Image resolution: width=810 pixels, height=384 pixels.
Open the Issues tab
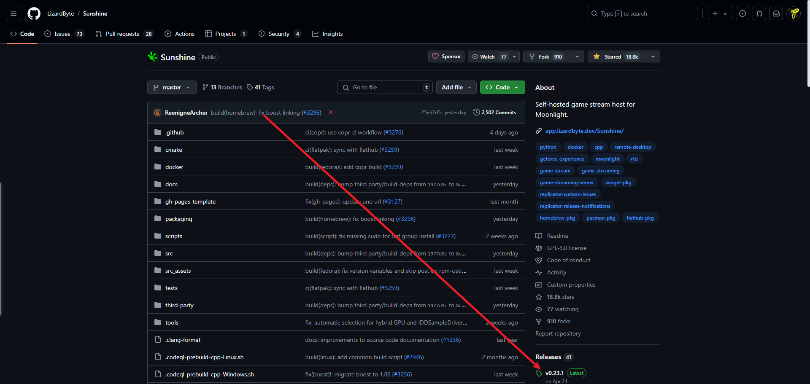pyautogui.click(x=64, y=34)
